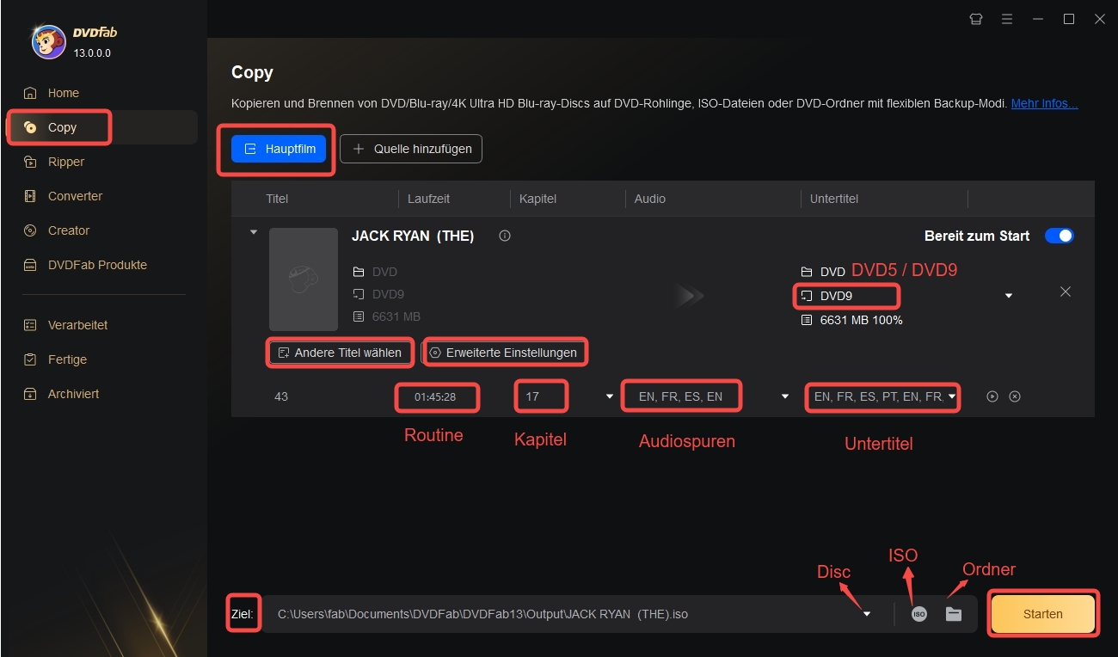
Task: Click the 6631 MB 100% output size text
Action: pyautogui.click(x=861, y=320)
